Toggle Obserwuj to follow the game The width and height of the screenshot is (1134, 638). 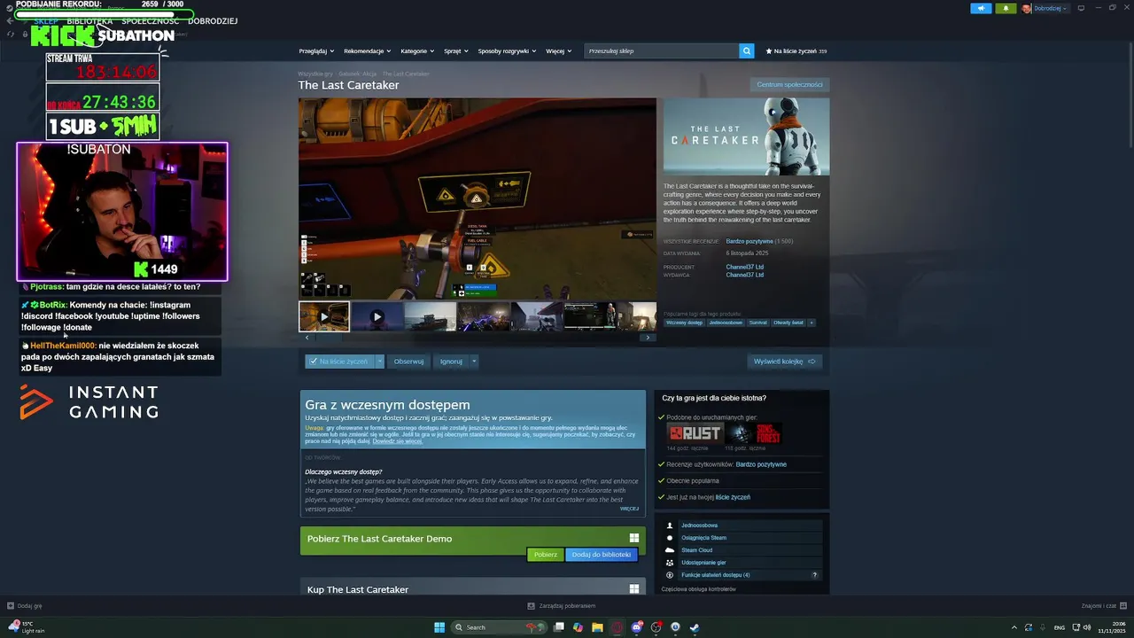(x=408, y=362)
